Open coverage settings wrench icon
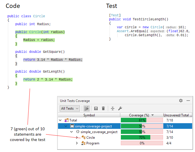 coord(120,108)
